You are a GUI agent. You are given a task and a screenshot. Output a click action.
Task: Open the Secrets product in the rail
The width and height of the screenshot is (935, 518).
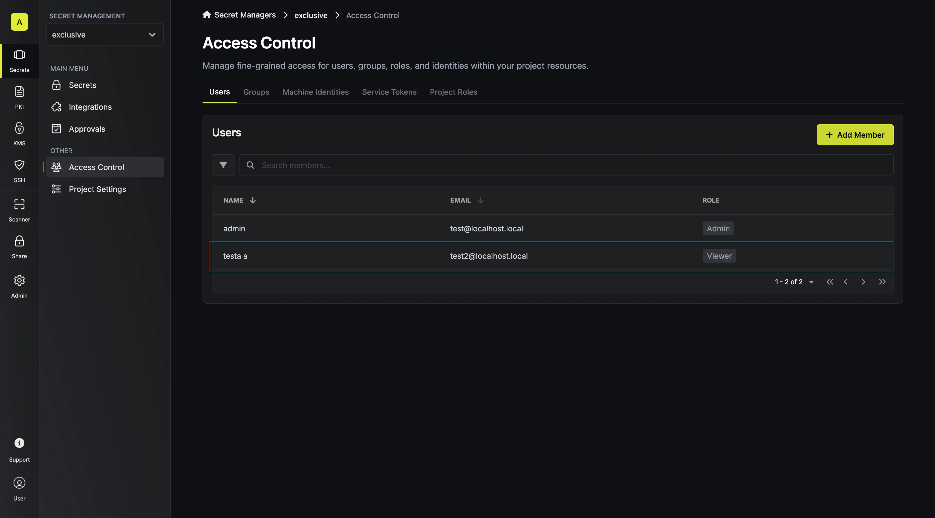(19, 61)
